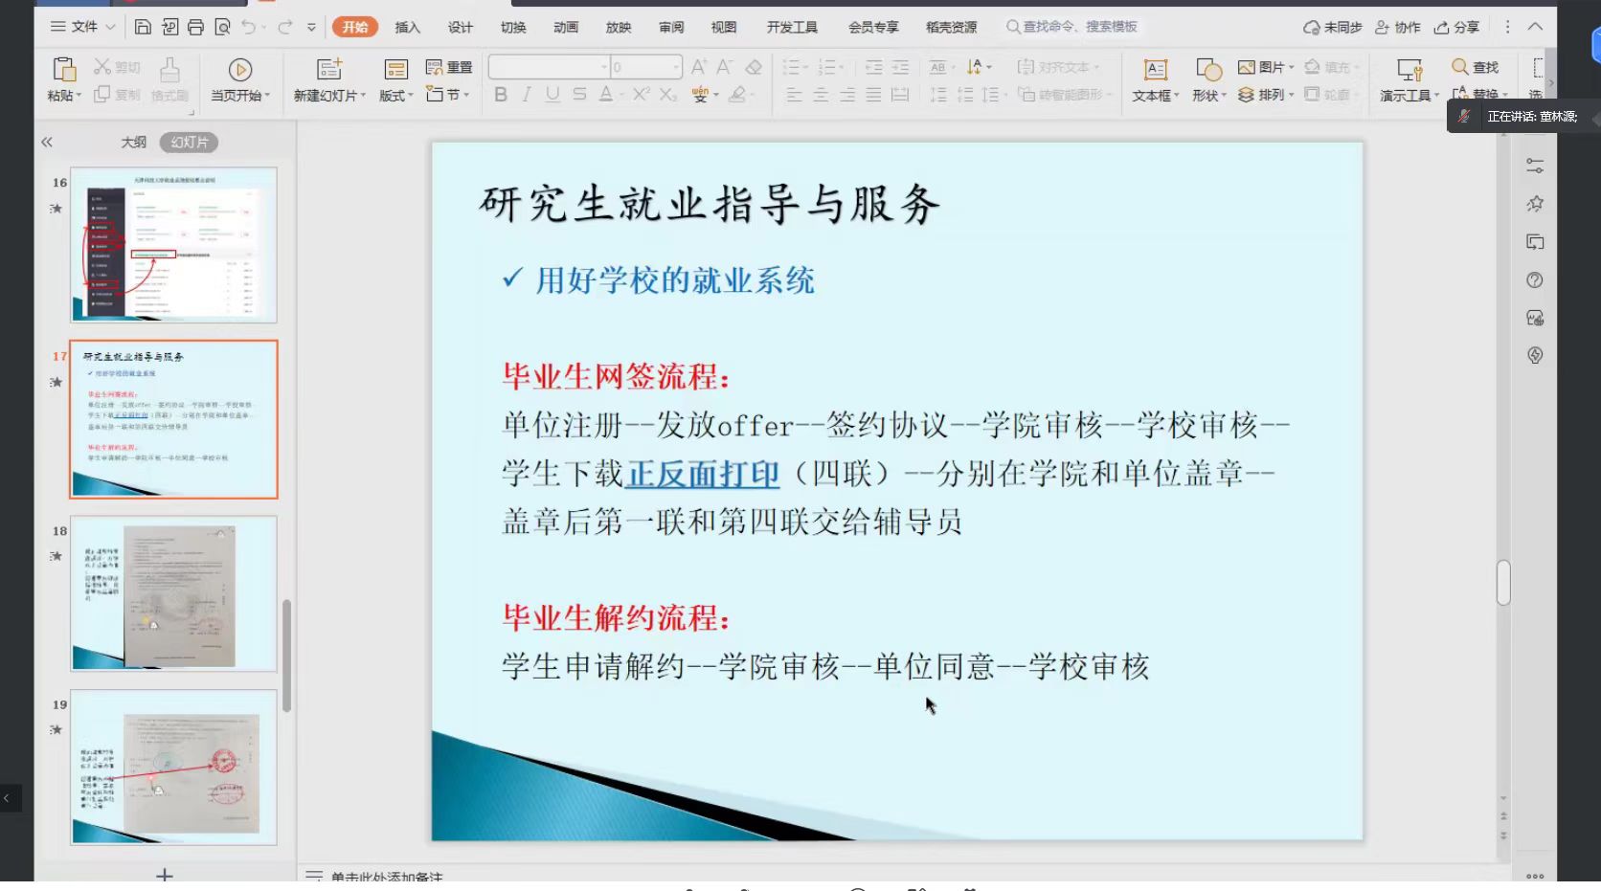This screenshot has height=891, width=1601.
Task: Open Print Preview from quick access toolbar
Action: tap(222, 27)
